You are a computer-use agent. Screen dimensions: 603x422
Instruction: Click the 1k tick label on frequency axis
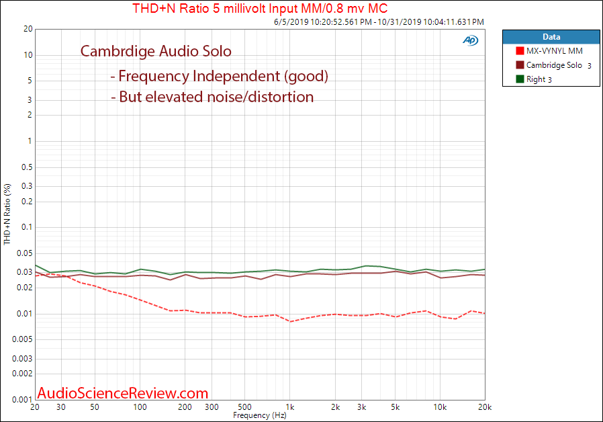[x=289, y=407]
